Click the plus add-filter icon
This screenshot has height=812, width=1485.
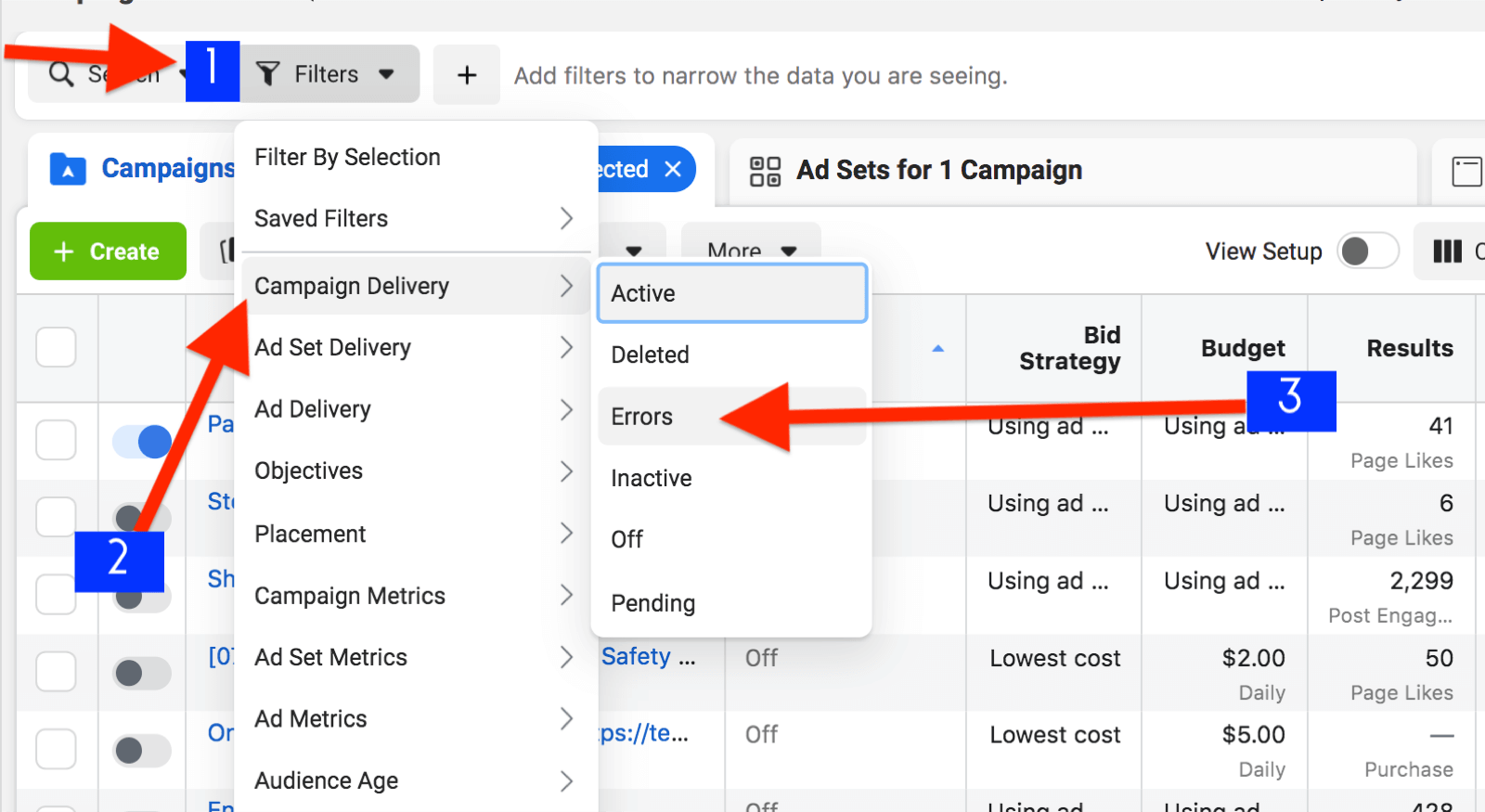coord(467,75)
